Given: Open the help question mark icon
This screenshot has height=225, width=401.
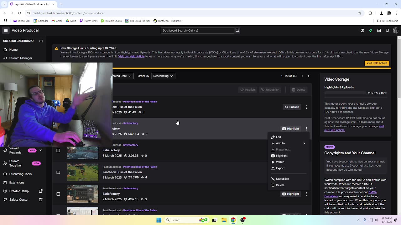Looking at the screenshot, I should click(x=362, y=30).
